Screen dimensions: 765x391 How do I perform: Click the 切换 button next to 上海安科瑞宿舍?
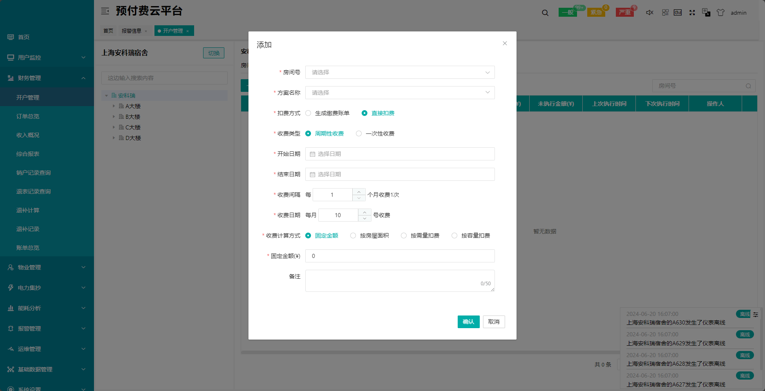point(214,53)
